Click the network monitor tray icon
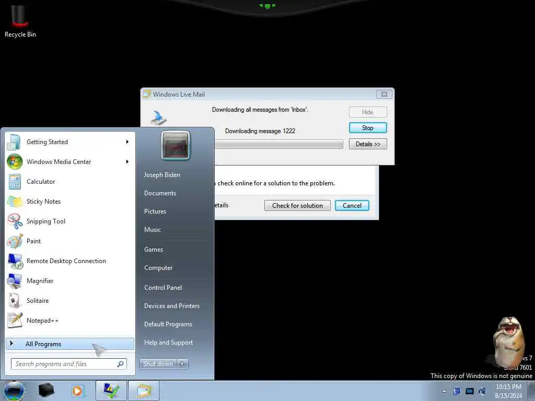 tap(470, 391)
